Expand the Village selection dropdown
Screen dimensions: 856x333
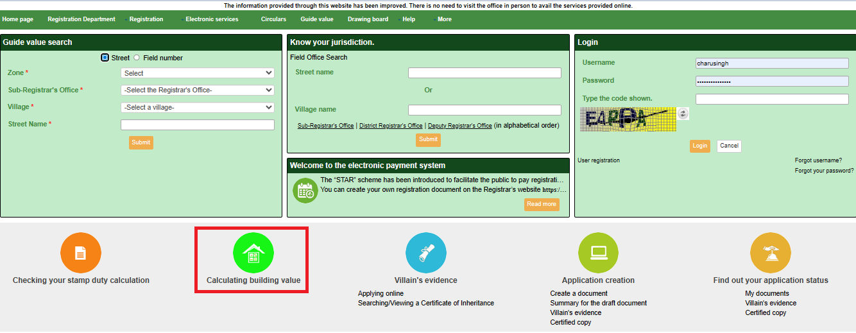pos(197,107)
